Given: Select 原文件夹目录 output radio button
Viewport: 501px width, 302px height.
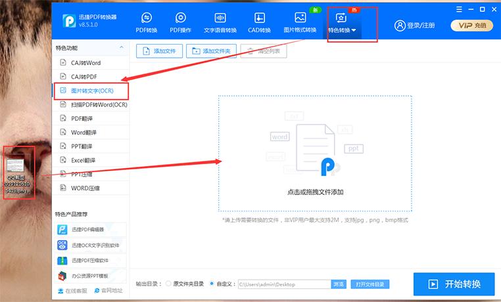Looking at the screenshot, I should click(x=169, y=284).
